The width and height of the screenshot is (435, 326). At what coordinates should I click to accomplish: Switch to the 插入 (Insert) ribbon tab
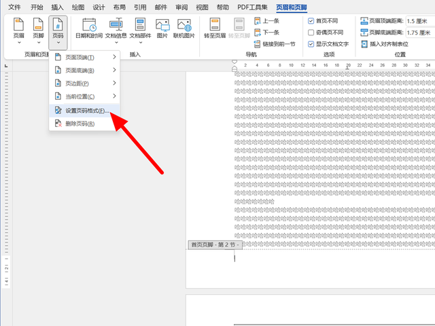click(58, 7)
